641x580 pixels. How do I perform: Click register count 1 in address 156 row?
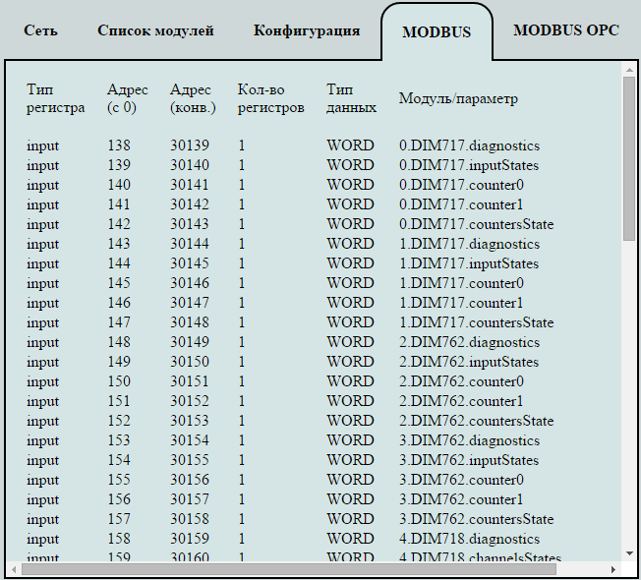(242, 499)
